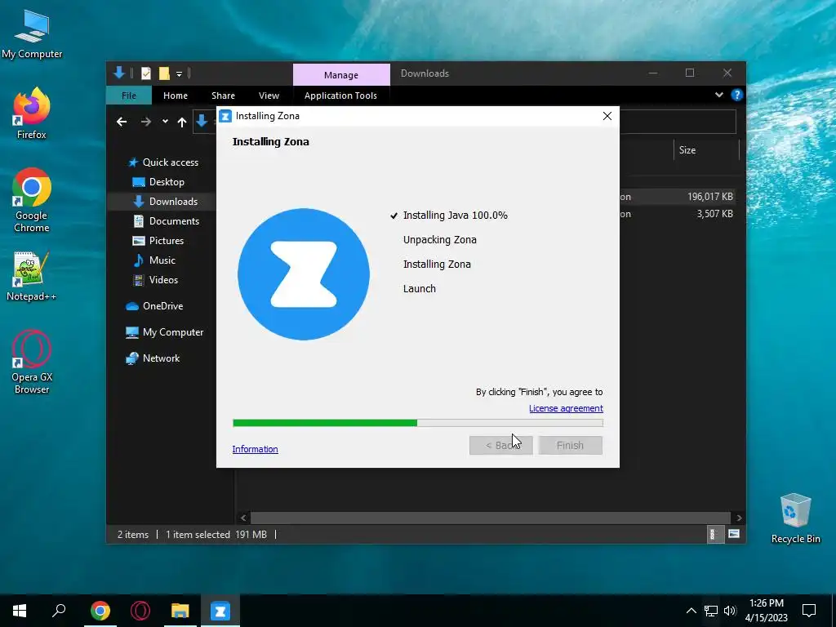Switch to Chrome in the taskbar
836x627 pixels.
coord(100,611)
